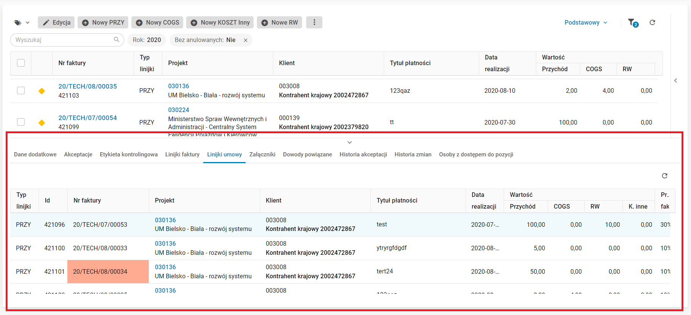
Task: Click date 2020-08-10 in top table
Action: [x=500, y=90]
